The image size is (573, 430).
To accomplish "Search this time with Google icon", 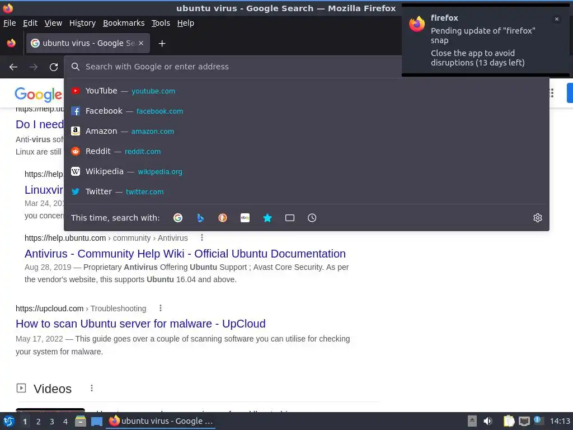I will [178, 218].
